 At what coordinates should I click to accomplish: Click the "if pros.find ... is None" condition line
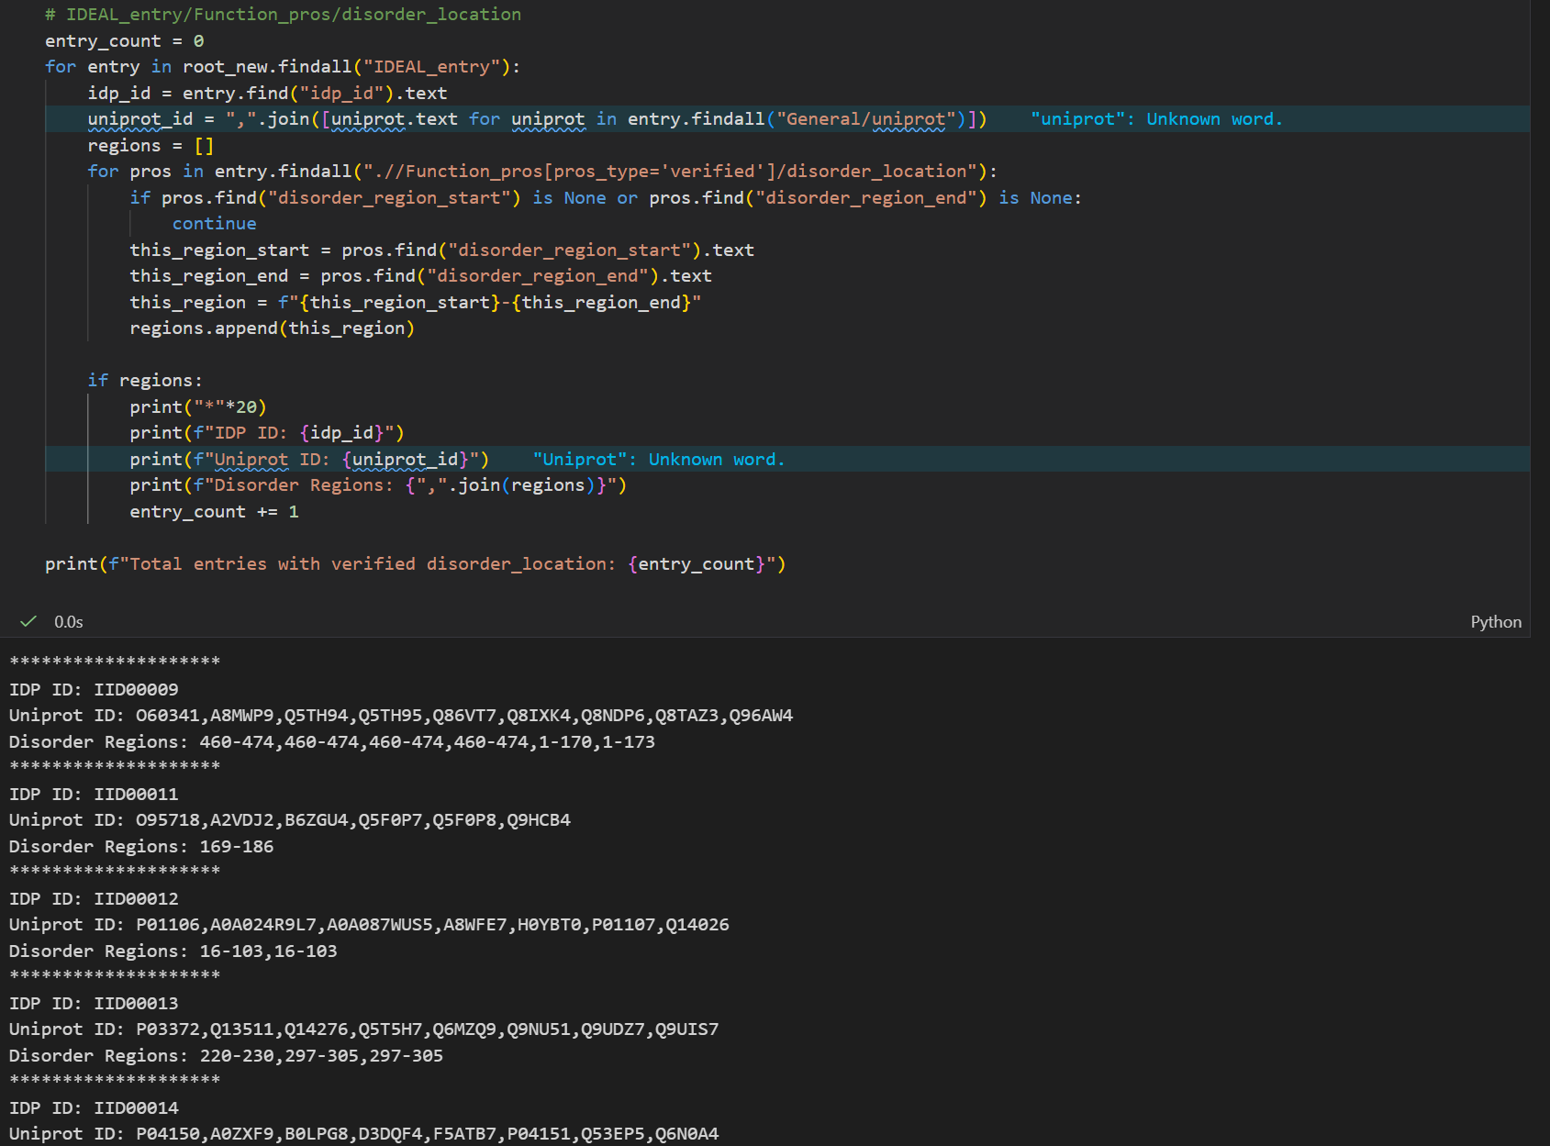(606, 198)
